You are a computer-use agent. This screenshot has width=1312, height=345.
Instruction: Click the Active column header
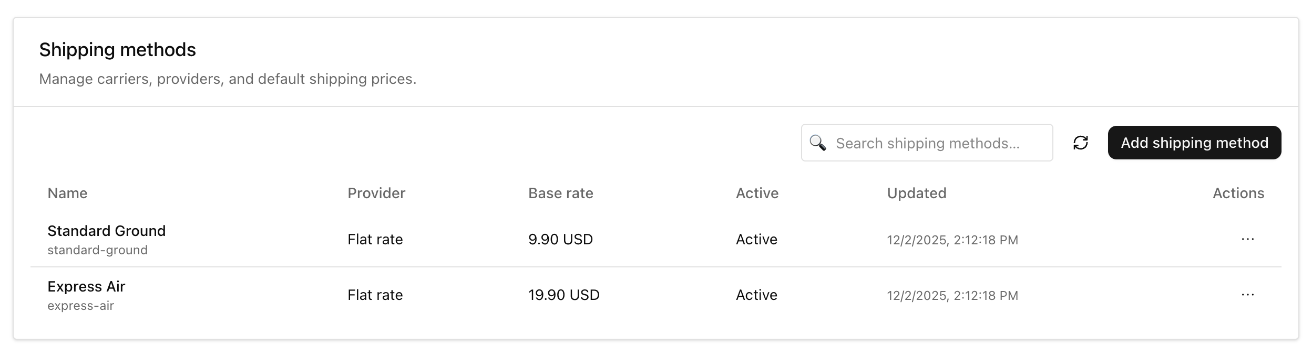point(757,193)
